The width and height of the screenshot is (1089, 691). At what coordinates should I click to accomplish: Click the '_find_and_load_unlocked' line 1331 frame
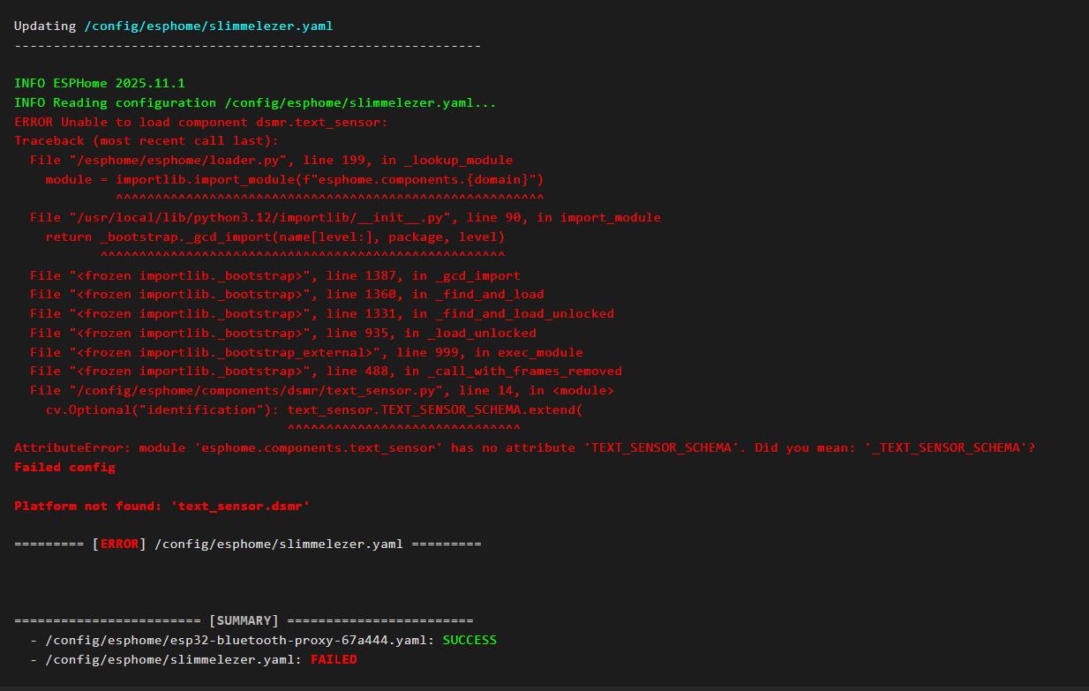tap(322, 313)
